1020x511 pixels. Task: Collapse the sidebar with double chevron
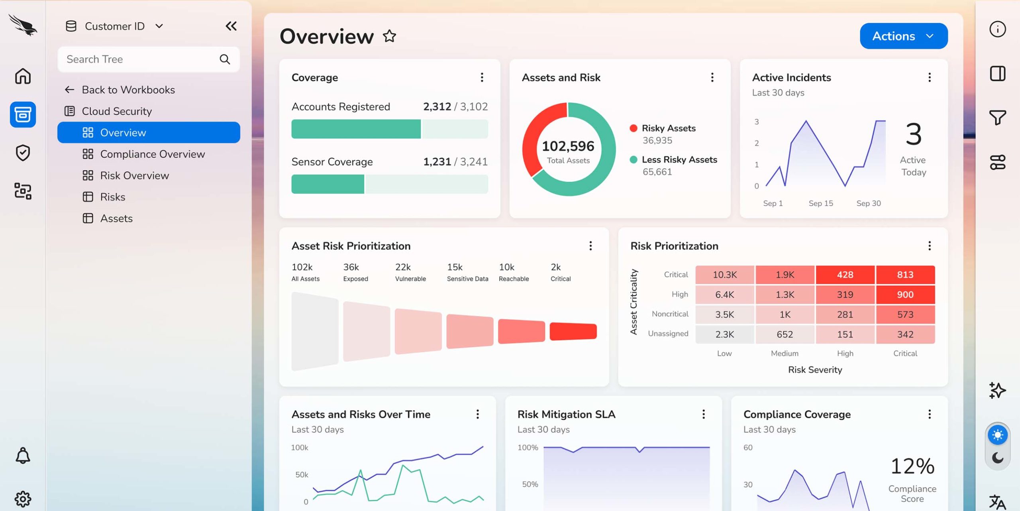tap(231, 26)
